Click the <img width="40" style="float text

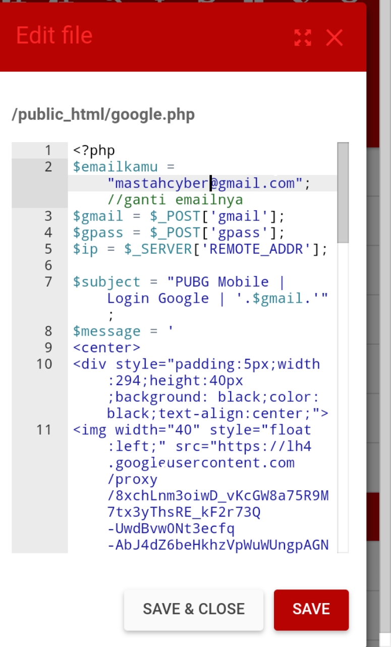192,430
